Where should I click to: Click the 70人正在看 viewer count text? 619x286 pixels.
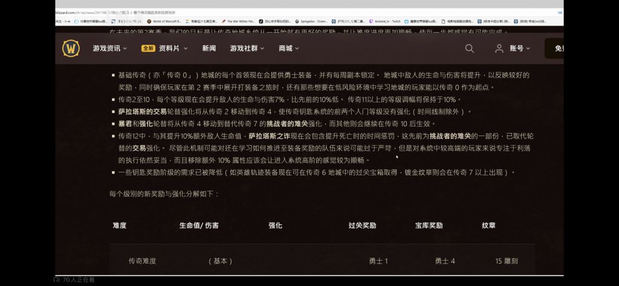[79, 280]
